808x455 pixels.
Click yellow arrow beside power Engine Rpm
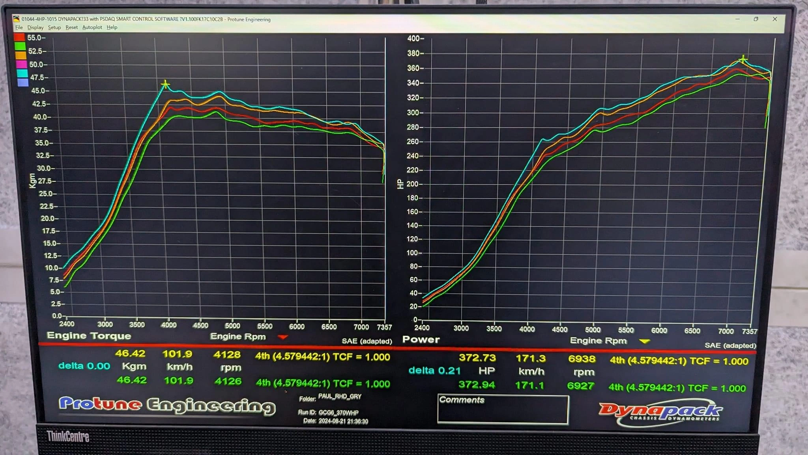tap(645, 341)
